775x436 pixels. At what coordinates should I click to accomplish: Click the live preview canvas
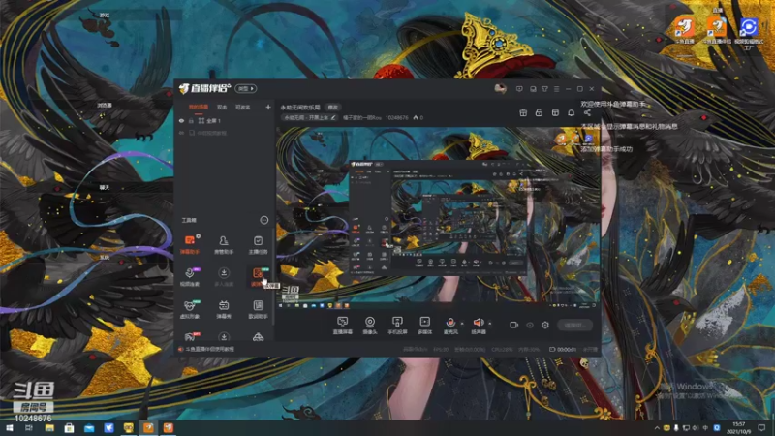click(x=438, y=217)
